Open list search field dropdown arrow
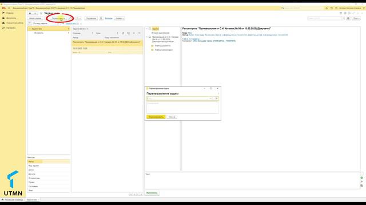The height and width of the screenshot is (205, 366). tap(343, 18)
